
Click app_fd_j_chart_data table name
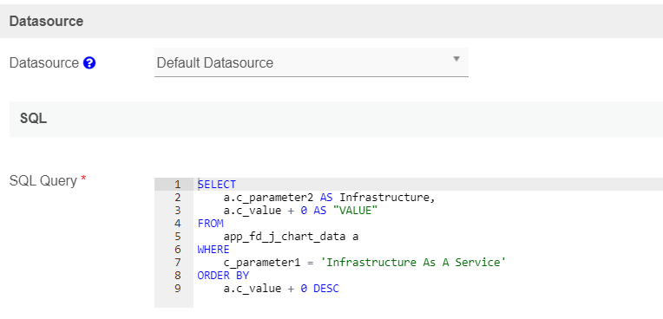tap(285, 237)
